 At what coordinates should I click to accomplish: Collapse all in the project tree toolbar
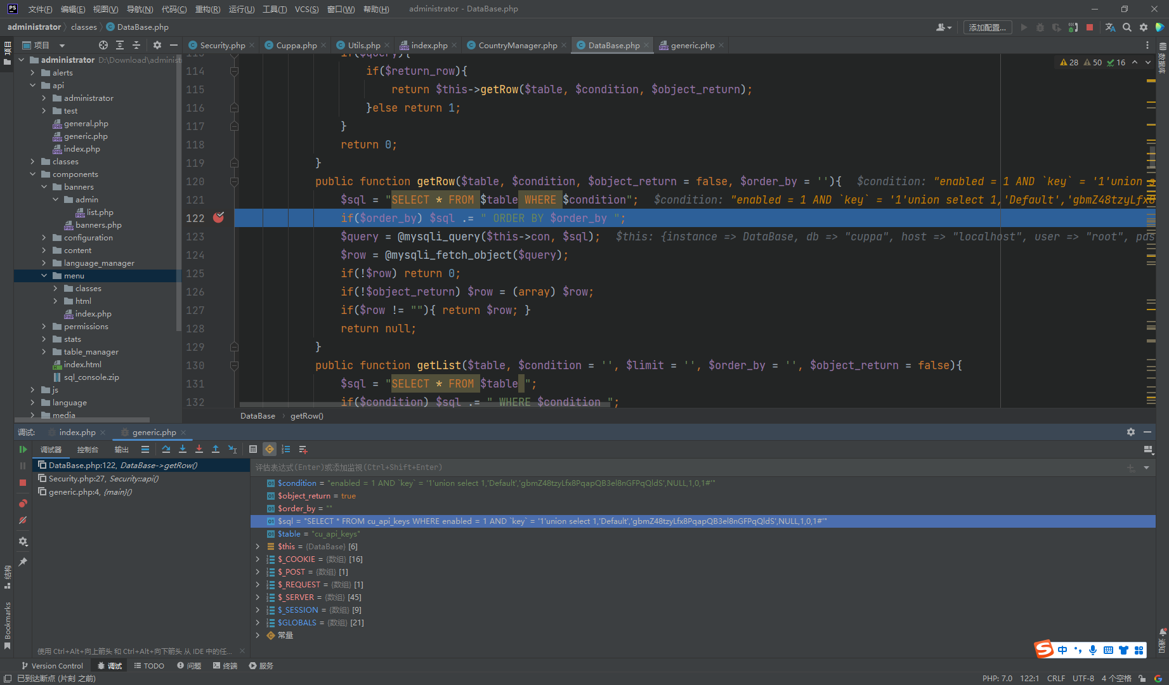coord(136,45)
